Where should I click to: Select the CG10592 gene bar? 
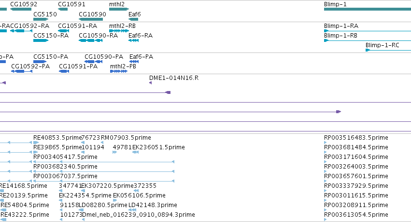pyautogui.click(x=21, y=9)
